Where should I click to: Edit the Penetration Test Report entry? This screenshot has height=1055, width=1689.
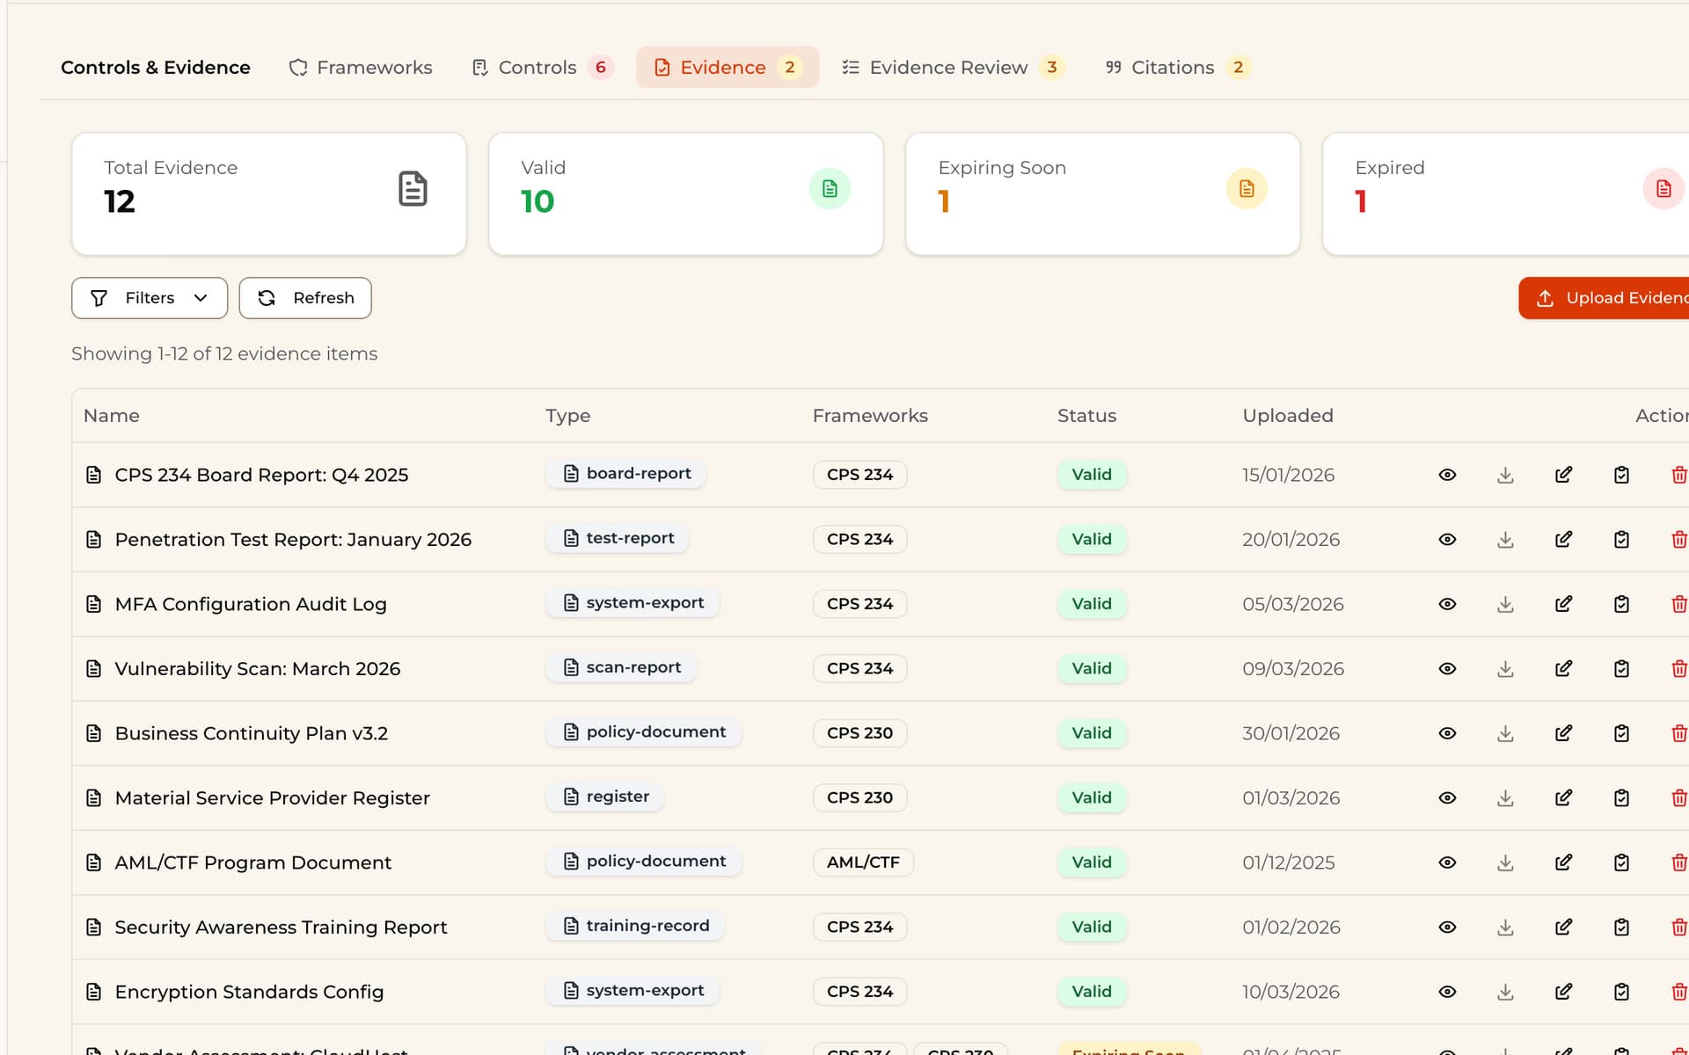tap(1563, 539)
